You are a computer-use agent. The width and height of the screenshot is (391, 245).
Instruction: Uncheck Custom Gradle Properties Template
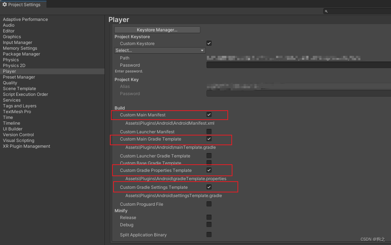pos(209,170)
